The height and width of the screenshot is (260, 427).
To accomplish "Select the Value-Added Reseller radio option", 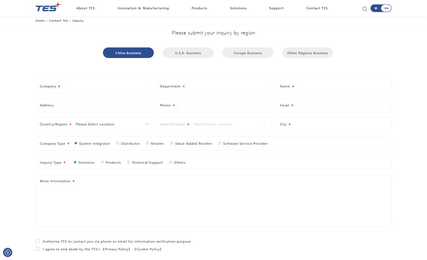I will pyautogui.click(x=172, y=143).
